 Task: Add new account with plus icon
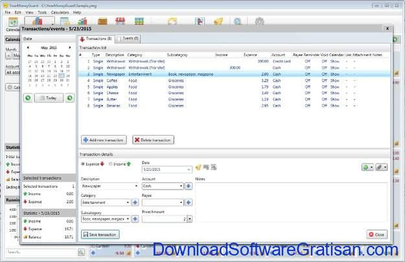pyautogui.click(x=189, y=186)
